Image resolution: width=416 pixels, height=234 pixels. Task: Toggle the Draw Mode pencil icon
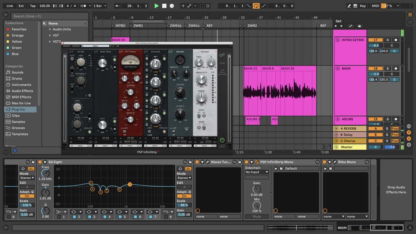point(349,6)
